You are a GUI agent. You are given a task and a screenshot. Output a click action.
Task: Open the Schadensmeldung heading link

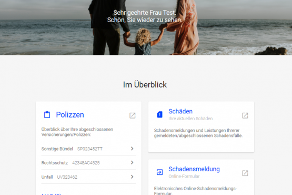click(194, 169)
